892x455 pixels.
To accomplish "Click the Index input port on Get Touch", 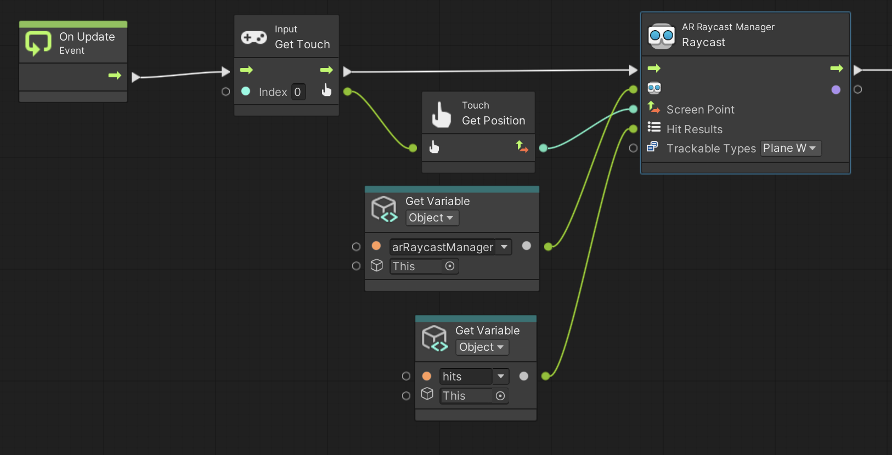I will [225, 92].
